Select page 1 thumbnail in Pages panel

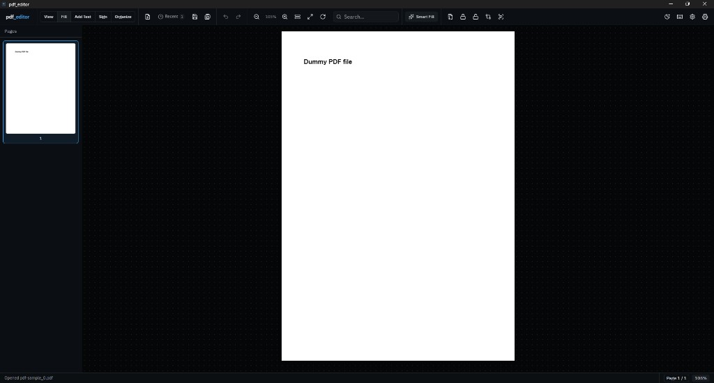pyautogui.click(x=40, y=92)
